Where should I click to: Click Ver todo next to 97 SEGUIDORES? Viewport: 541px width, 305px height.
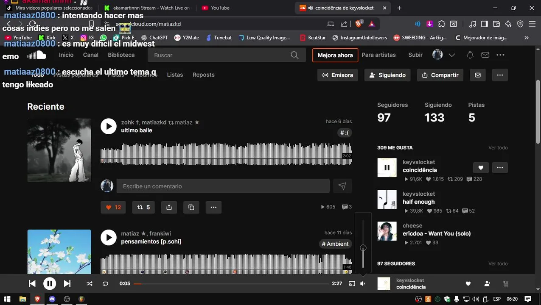point(498,263)
